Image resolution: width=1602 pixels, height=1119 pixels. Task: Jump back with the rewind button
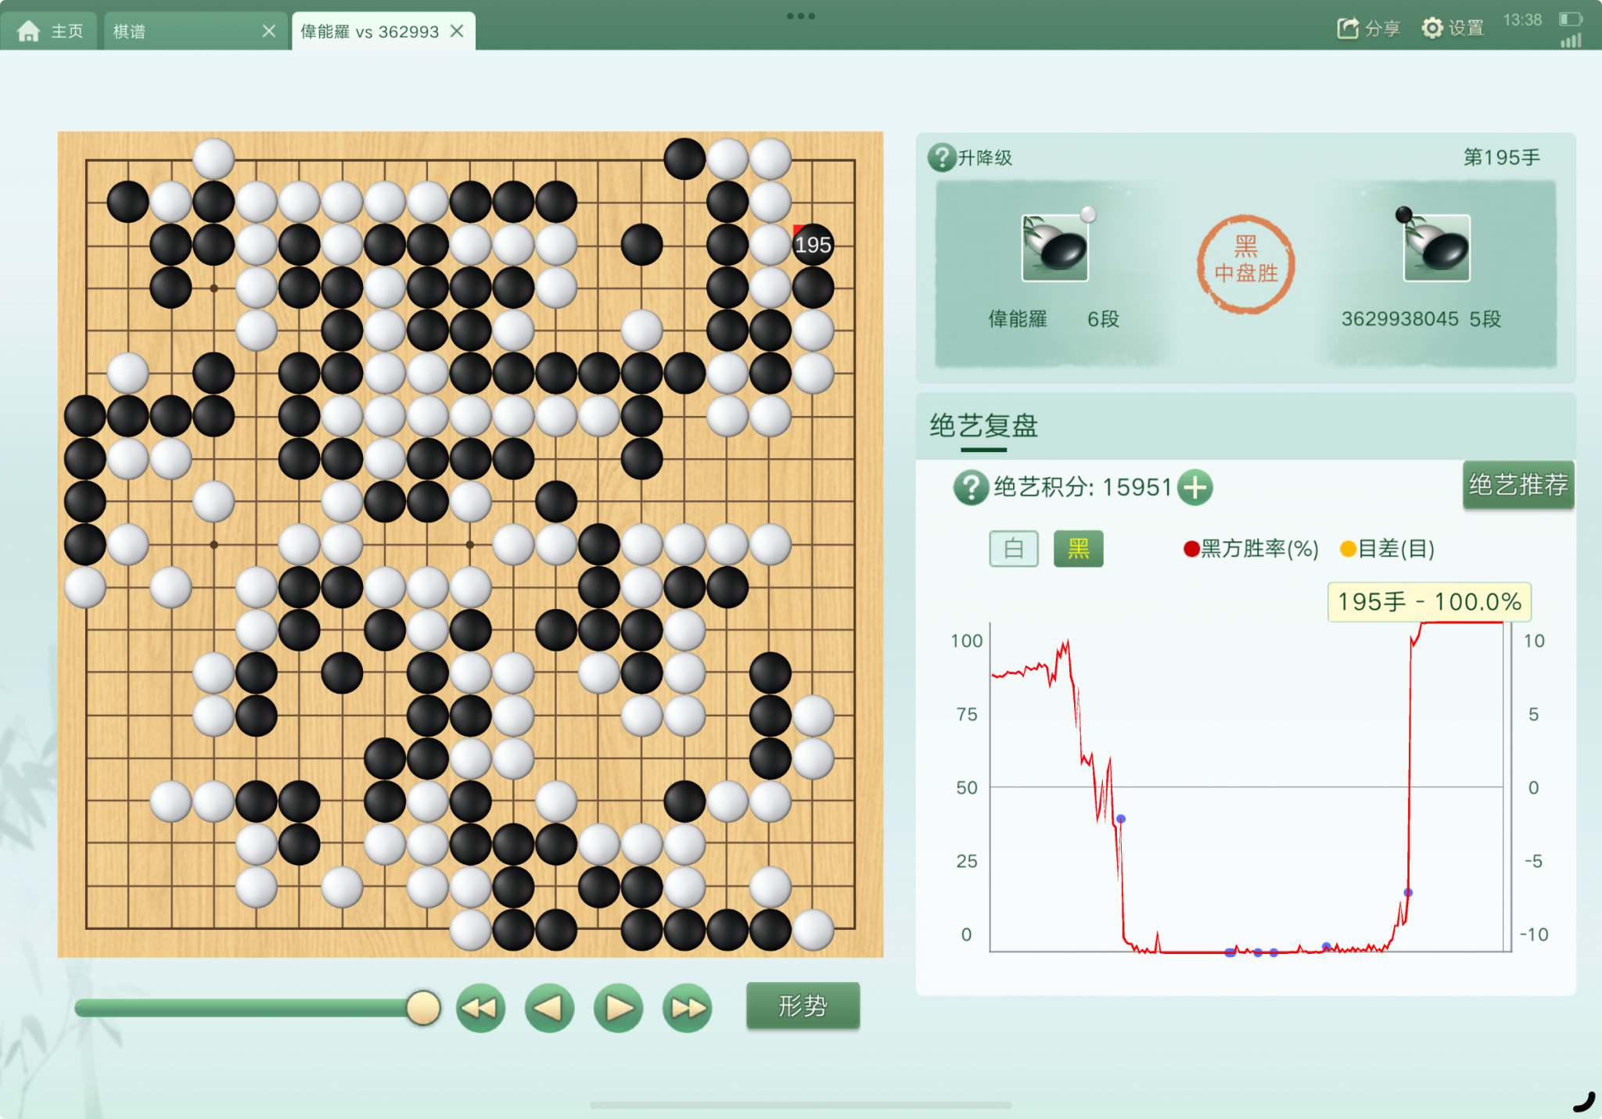[480, 1008]
